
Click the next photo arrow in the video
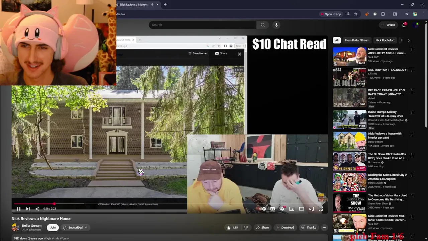(236, 130)
